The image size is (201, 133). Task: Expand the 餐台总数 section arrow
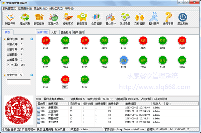32,39
